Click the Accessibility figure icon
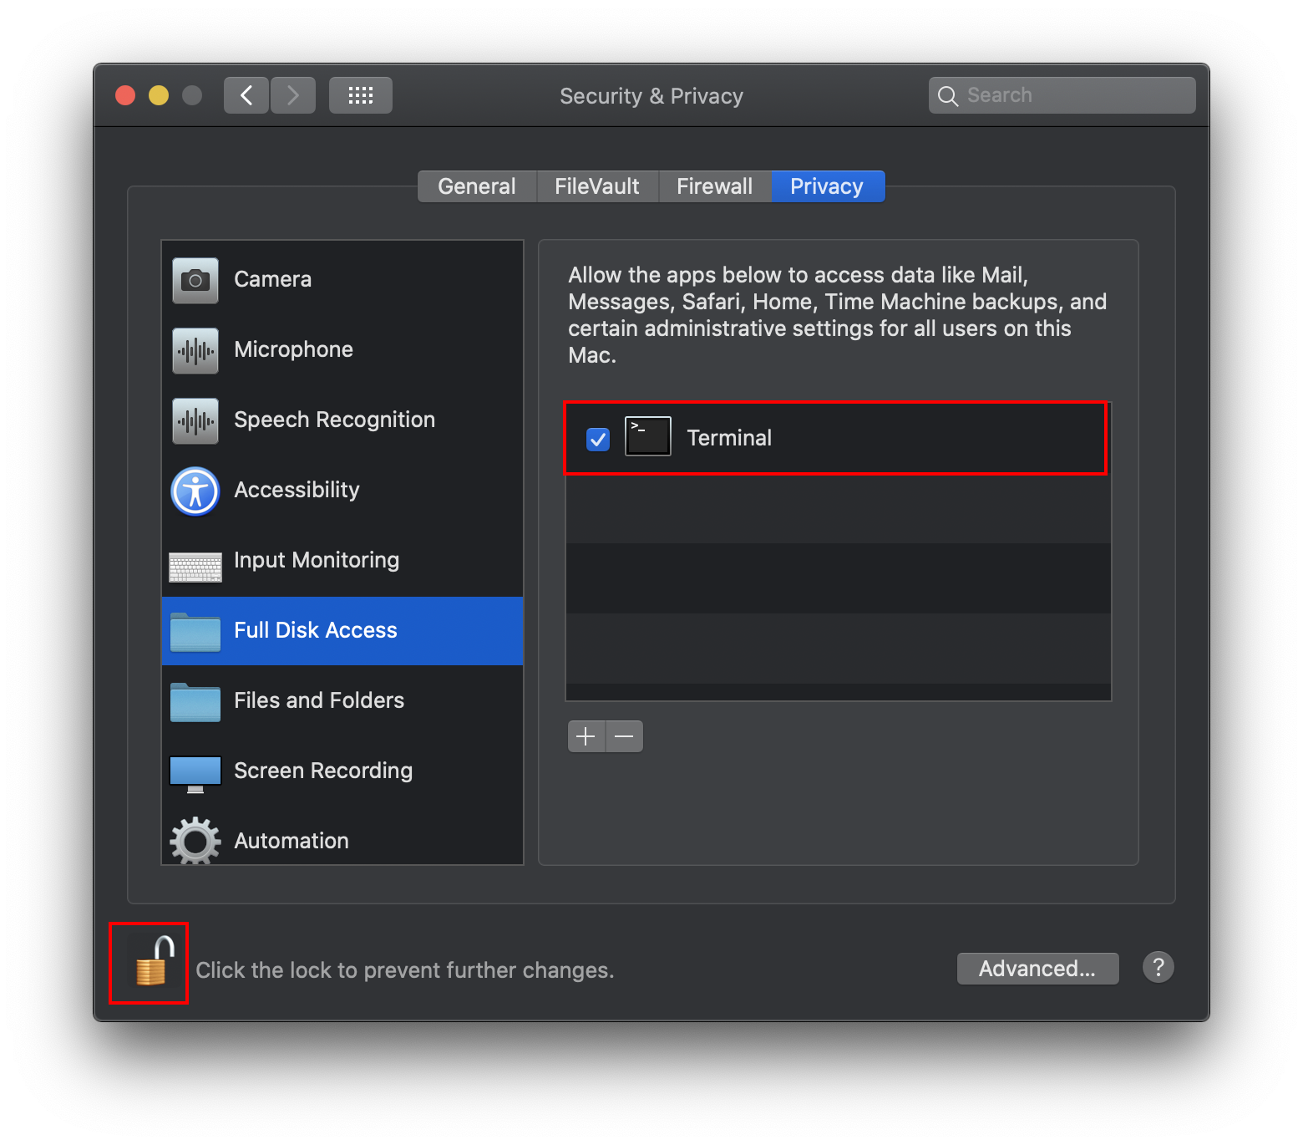 tap(195, 491)
